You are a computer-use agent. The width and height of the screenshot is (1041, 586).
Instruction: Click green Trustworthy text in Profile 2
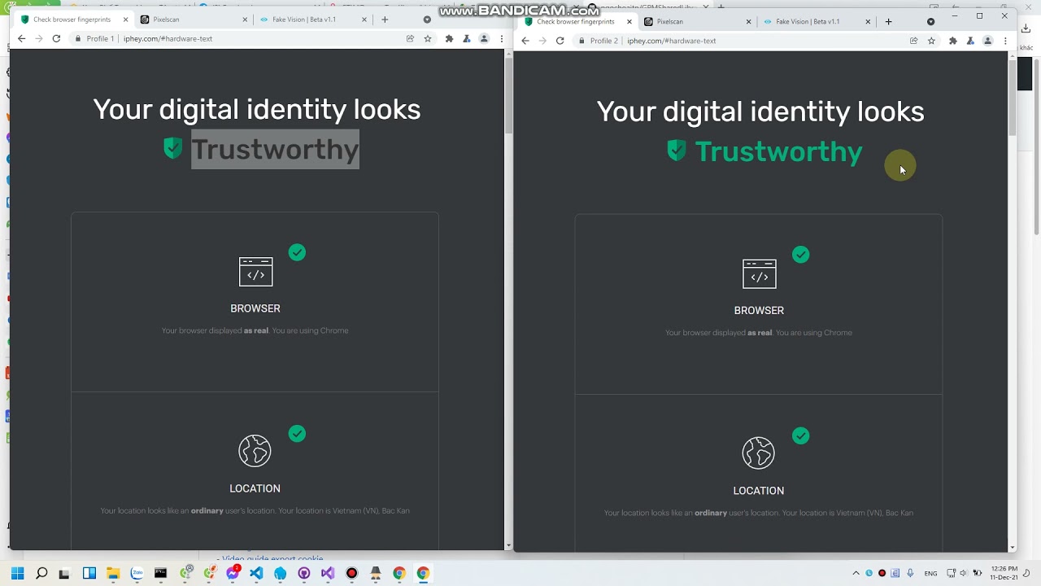coord(778,152)
